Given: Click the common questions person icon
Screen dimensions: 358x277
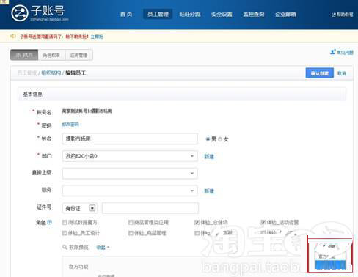Looking at the screenshot, I should tap(333, 52).
